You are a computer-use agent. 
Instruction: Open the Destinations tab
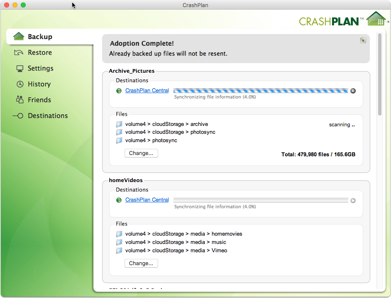48,116
